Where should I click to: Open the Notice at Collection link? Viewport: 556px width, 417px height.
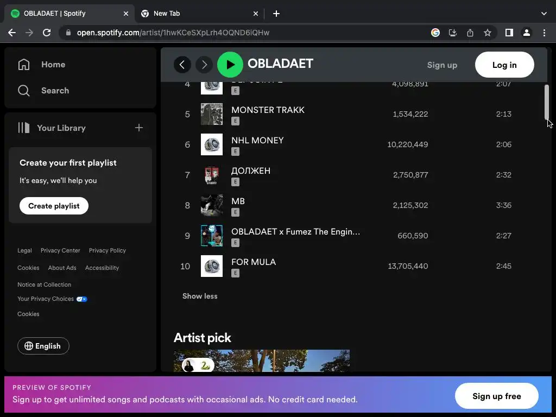click(45, 285)
